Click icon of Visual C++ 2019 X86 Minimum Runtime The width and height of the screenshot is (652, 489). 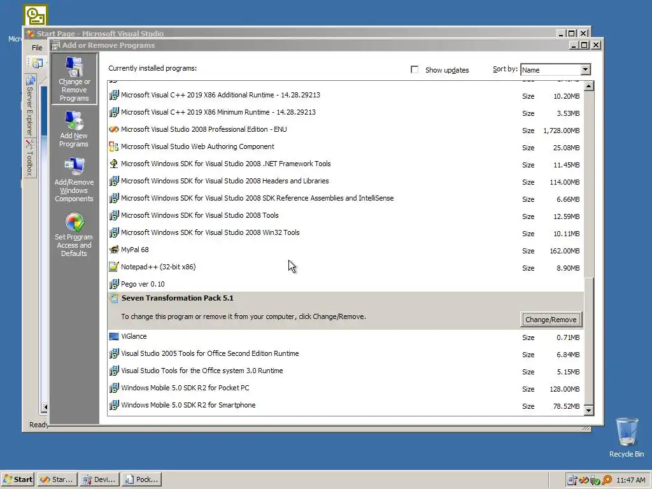[113, 112]
